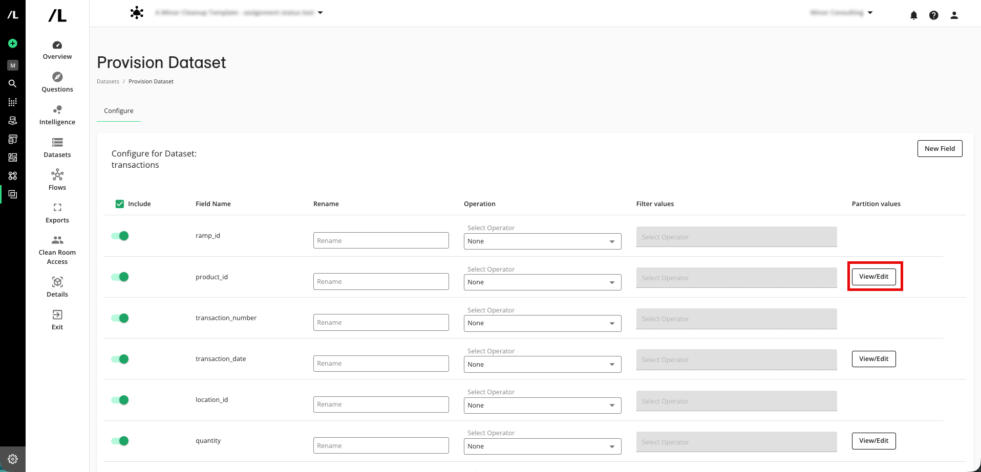Click View/Edit for quantity
This screenshot has height=472, width=981.
(x=873, y=441)
